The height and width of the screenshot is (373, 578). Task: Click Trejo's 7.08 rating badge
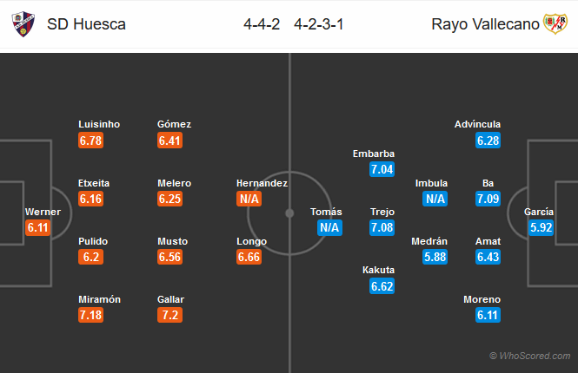382,227
